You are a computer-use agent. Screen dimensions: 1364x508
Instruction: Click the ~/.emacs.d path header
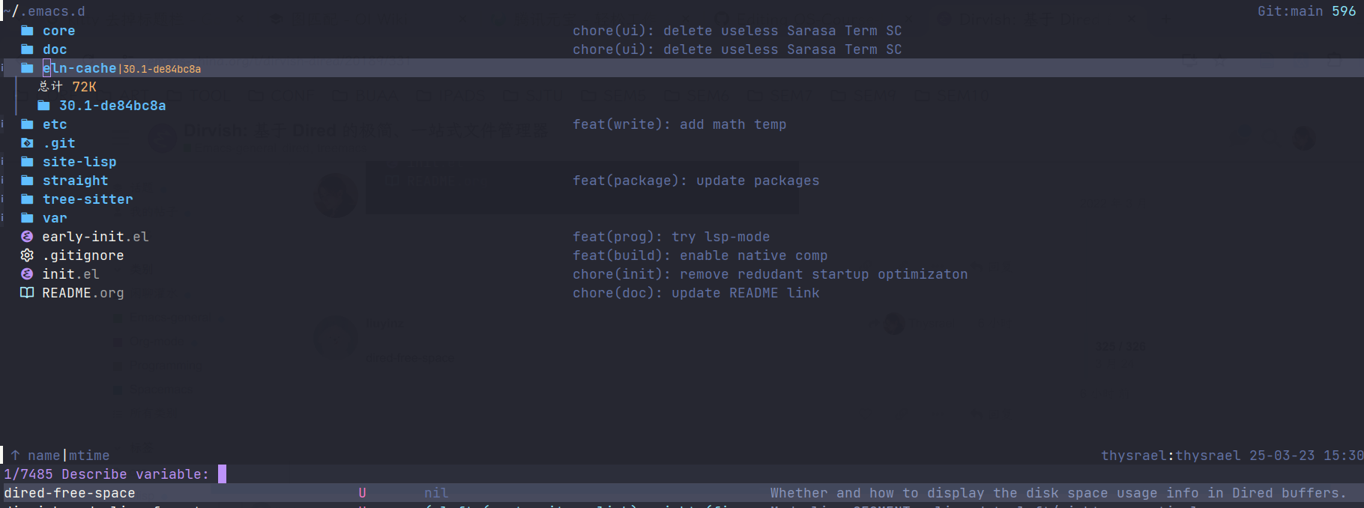pos(45,11)
